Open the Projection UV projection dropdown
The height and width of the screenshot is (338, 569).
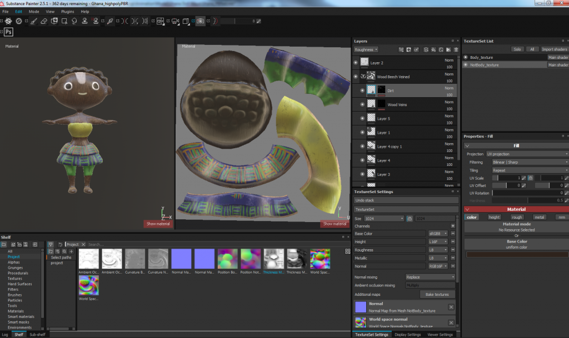[x=527, y=154]
